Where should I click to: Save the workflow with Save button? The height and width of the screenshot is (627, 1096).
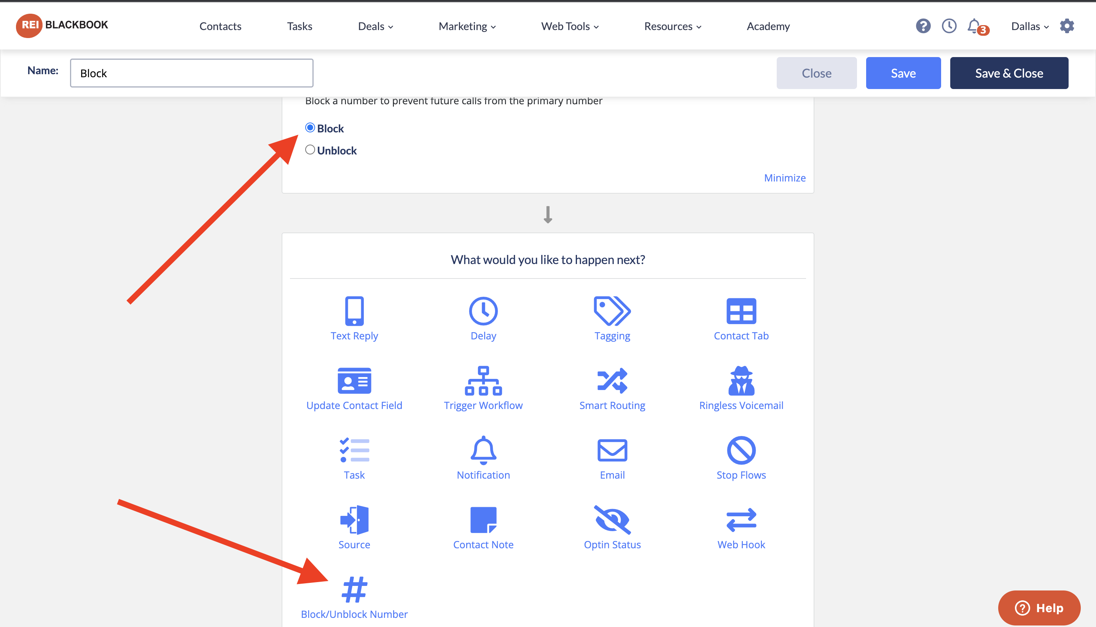pyautogui.click(x=903, y=73)
